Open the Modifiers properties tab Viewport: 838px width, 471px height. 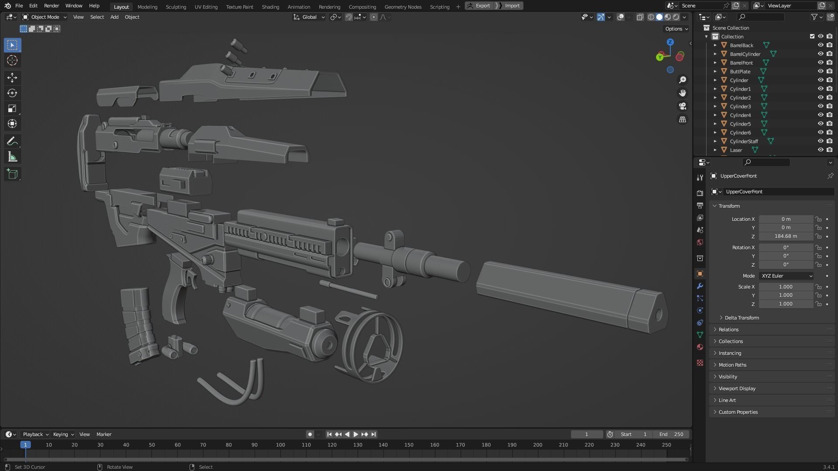click(700, 286)
